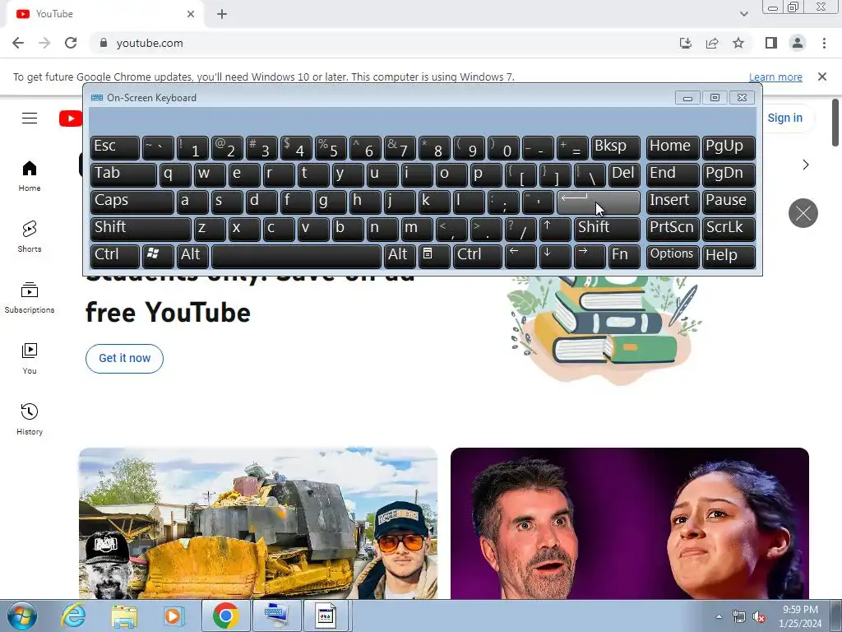842x632 pixels.
Task: Open Shorts in the YouTube sidebar
Action: (30, 237)
